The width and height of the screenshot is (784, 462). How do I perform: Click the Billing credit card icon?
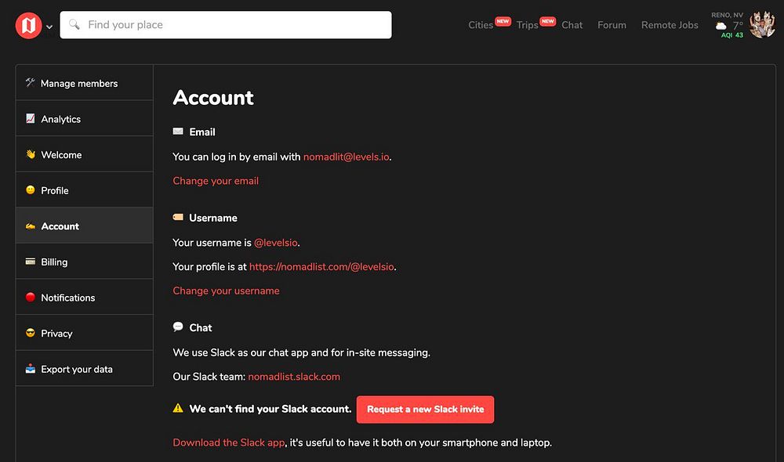pyautogui.click(x=31, y=262)
